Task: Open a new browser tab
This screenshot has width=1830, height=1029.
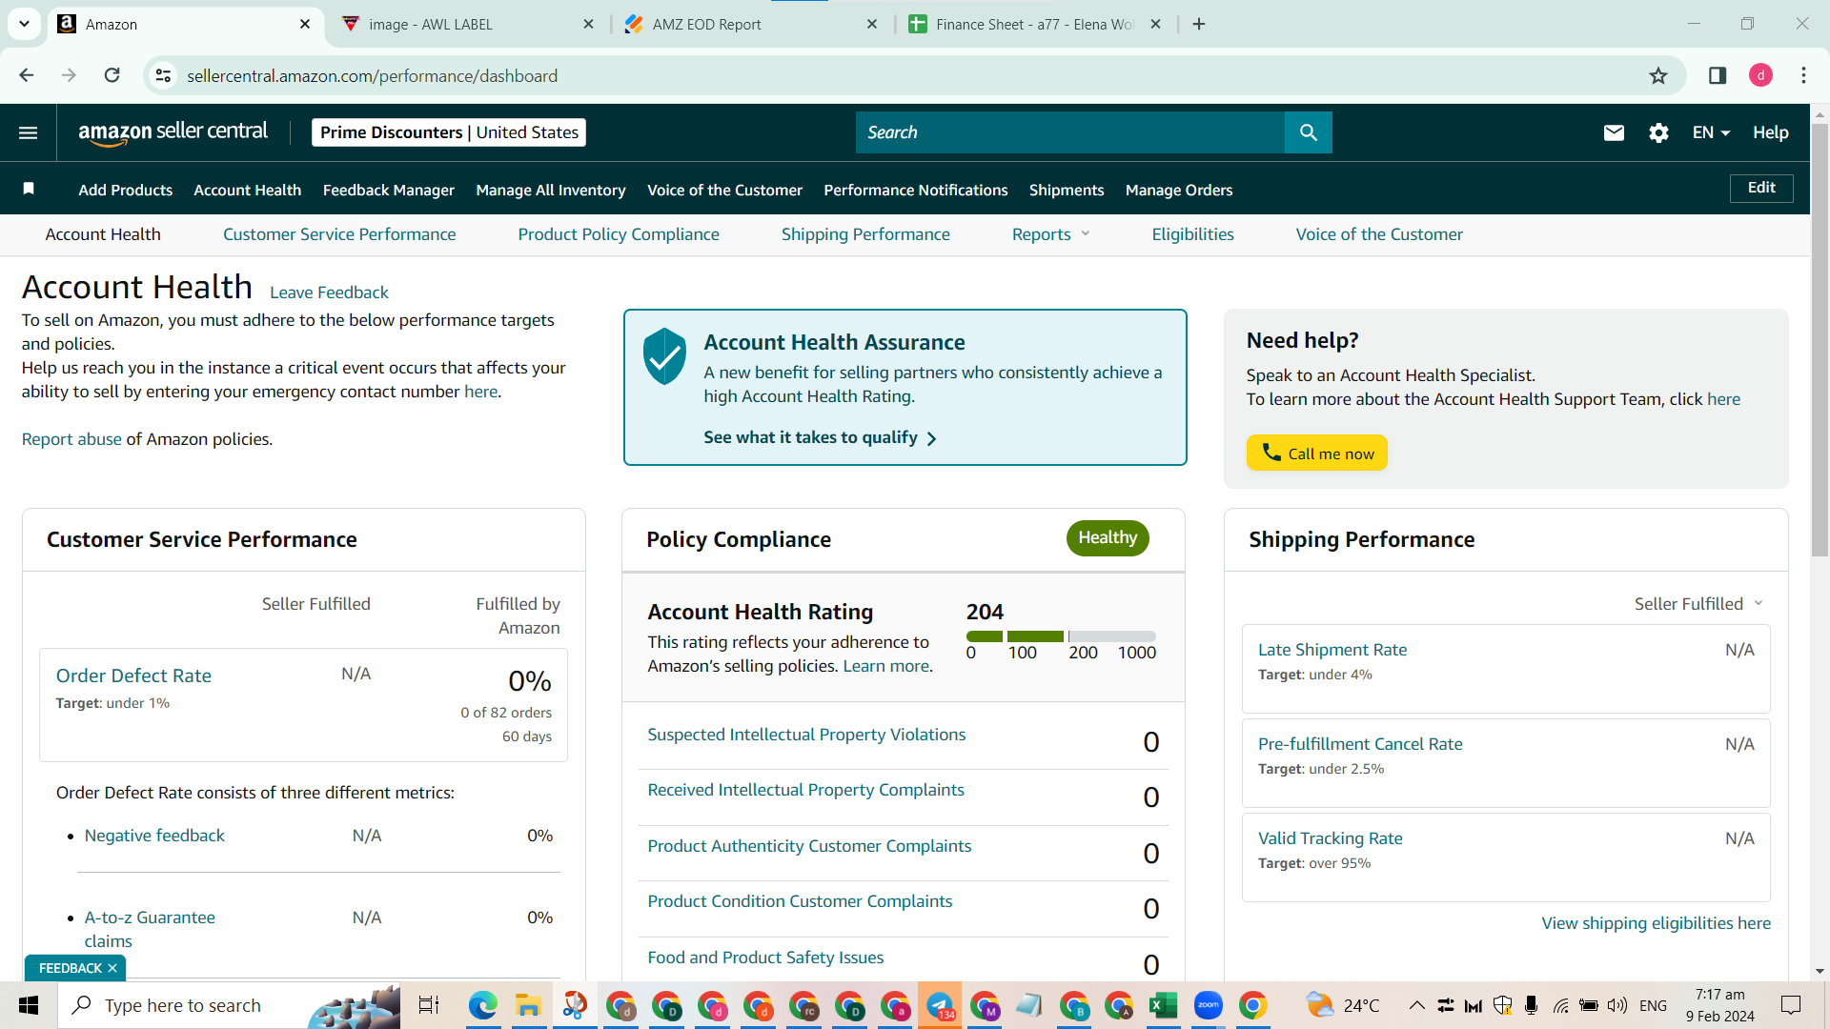Action: click(1199, 24)
